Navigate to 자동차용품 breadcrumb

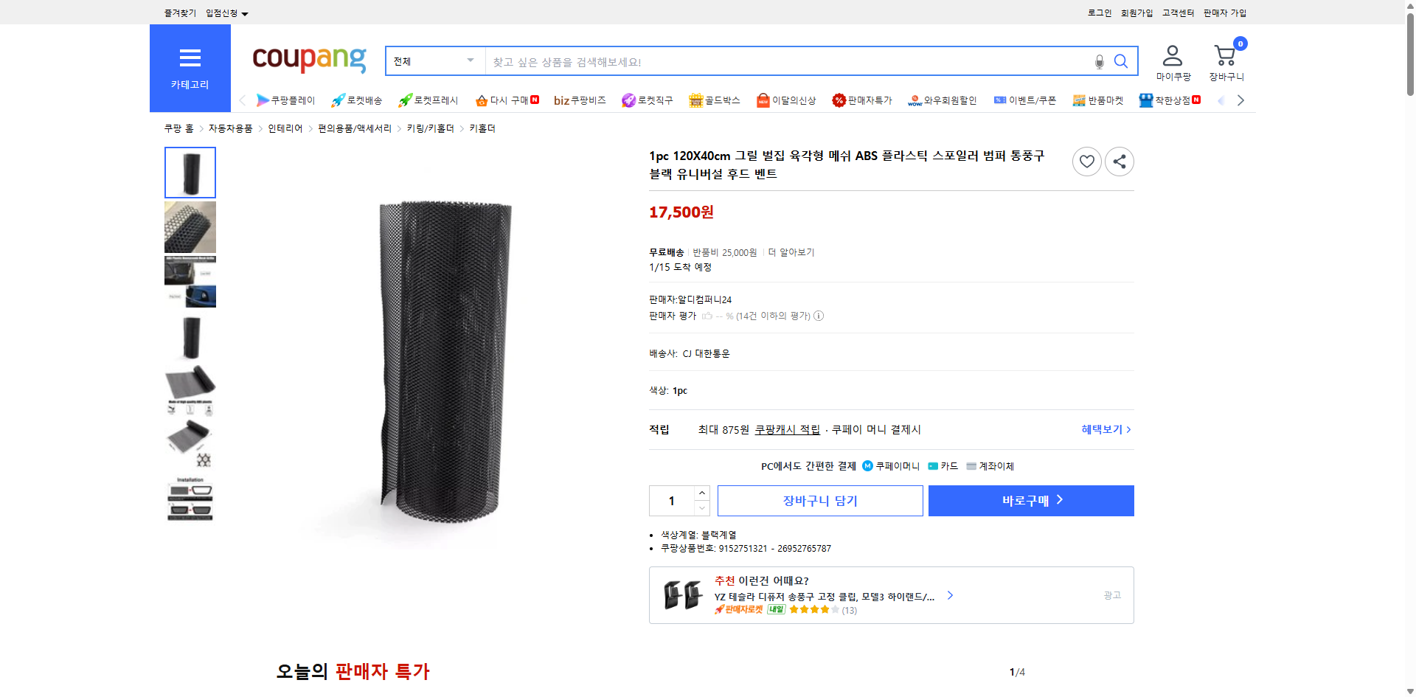(229, 128)
